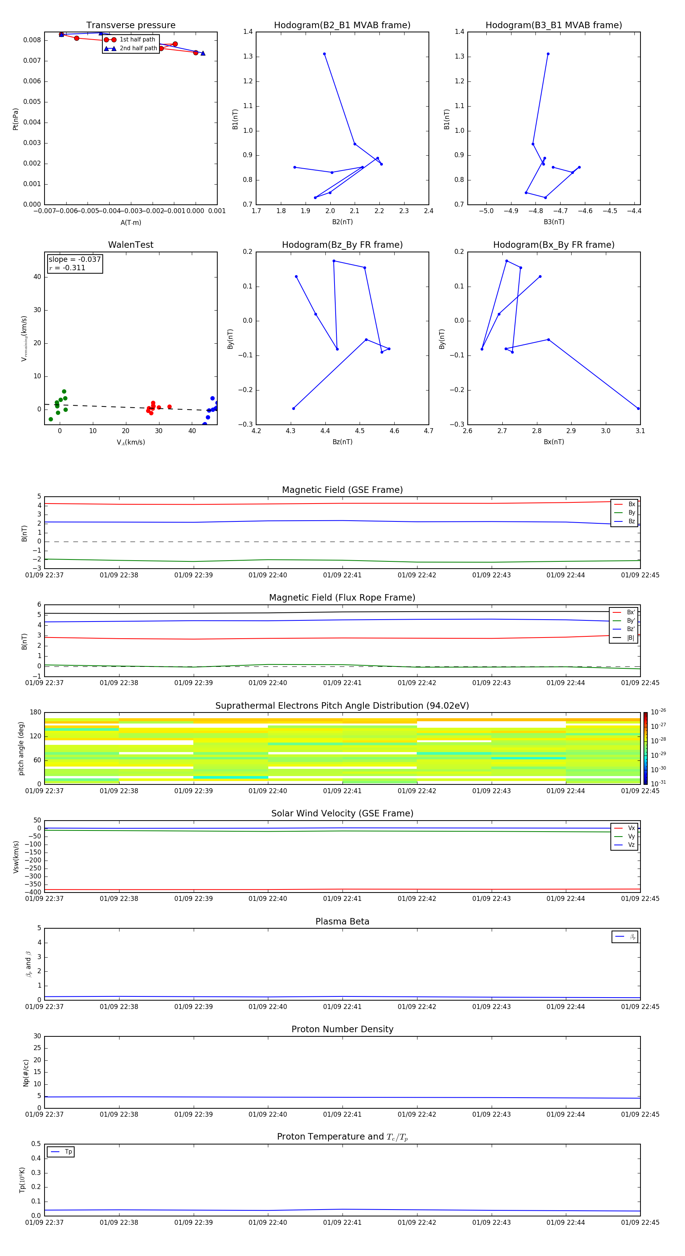Click the Bx, By, Bz legend in GSE plot
The height and width of the screenshot is (1256, 685).
click(624, 513)
